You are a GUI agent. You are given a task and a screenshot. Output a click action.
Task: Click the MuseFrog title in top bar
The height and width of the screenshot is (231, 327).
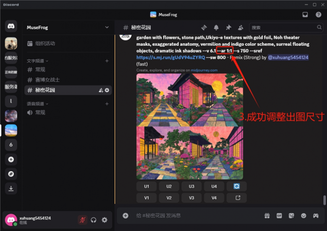[168, 15]
